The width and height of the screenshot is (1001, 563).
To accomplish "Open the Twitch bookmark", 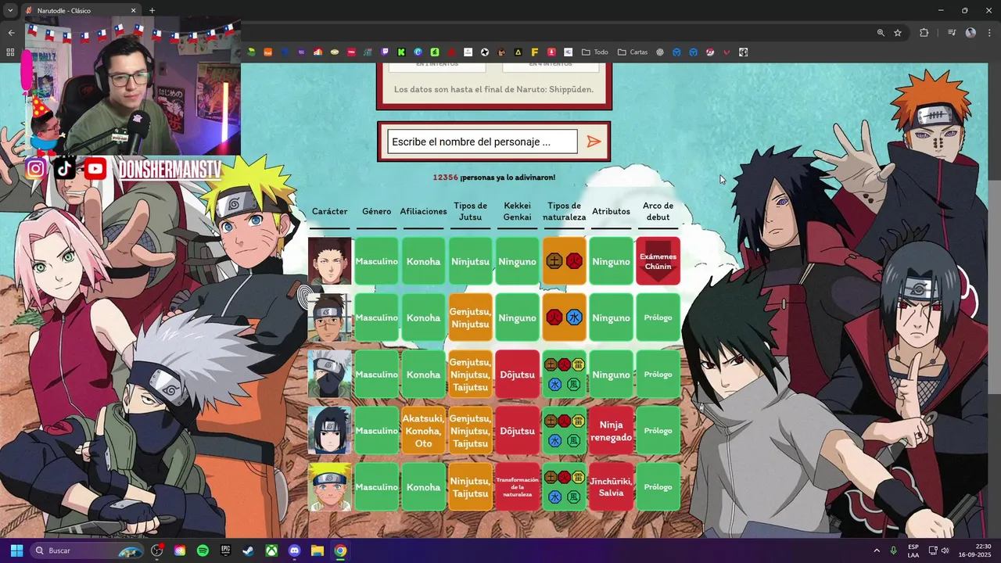I will [x=384, y=52].
